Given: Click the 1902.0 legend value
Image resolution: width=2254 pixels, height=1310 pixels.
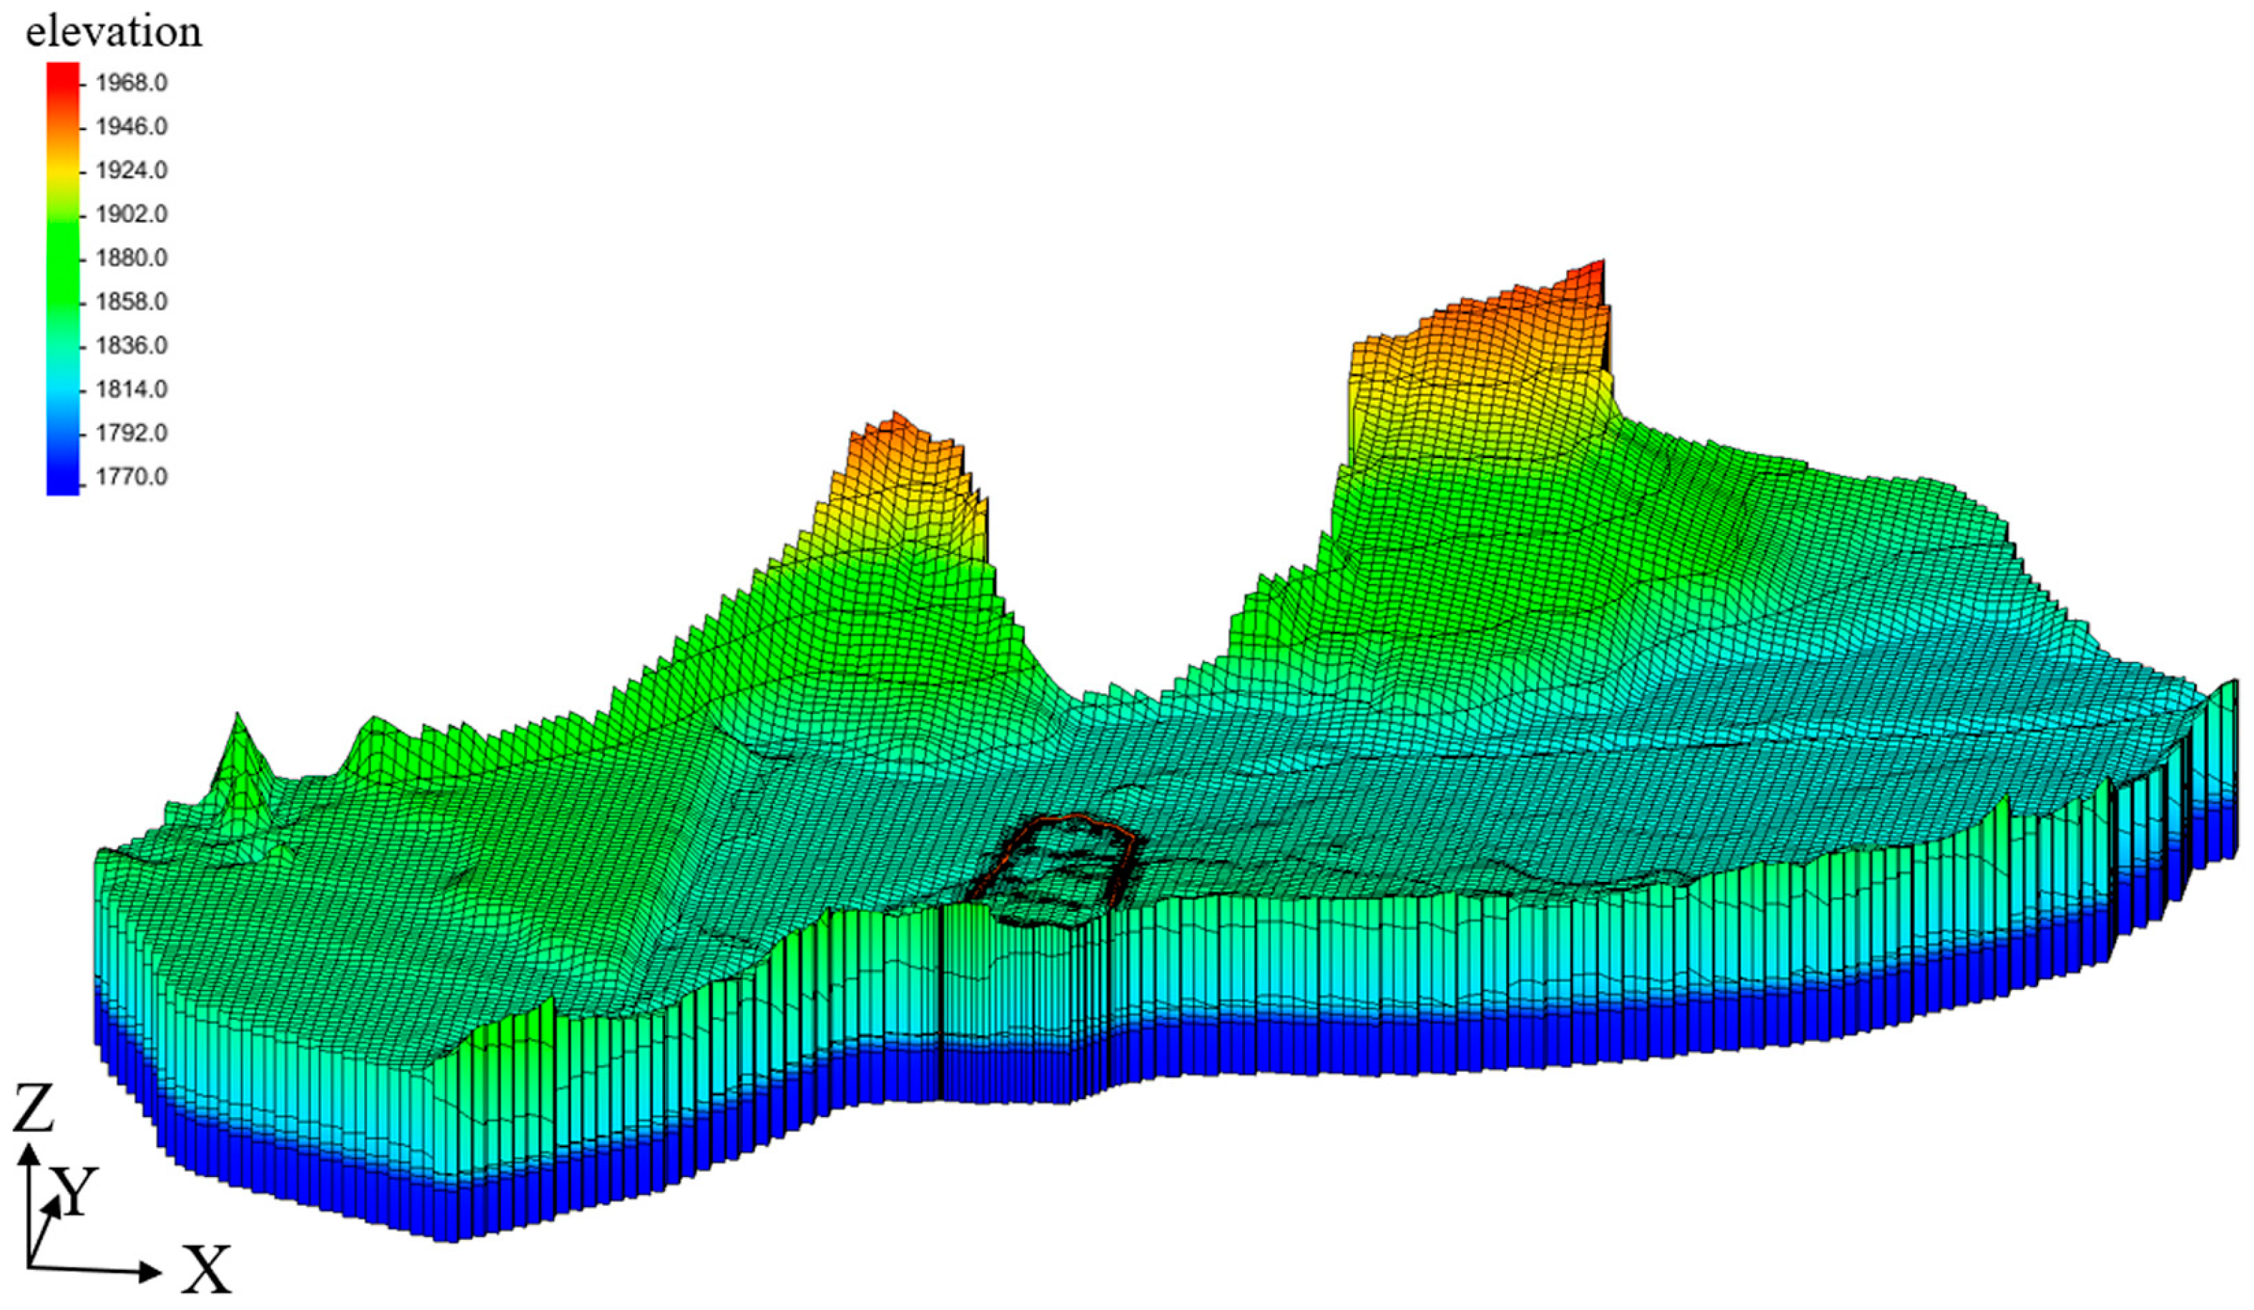Looking at the screenshot, I should (x=132, y=214).
